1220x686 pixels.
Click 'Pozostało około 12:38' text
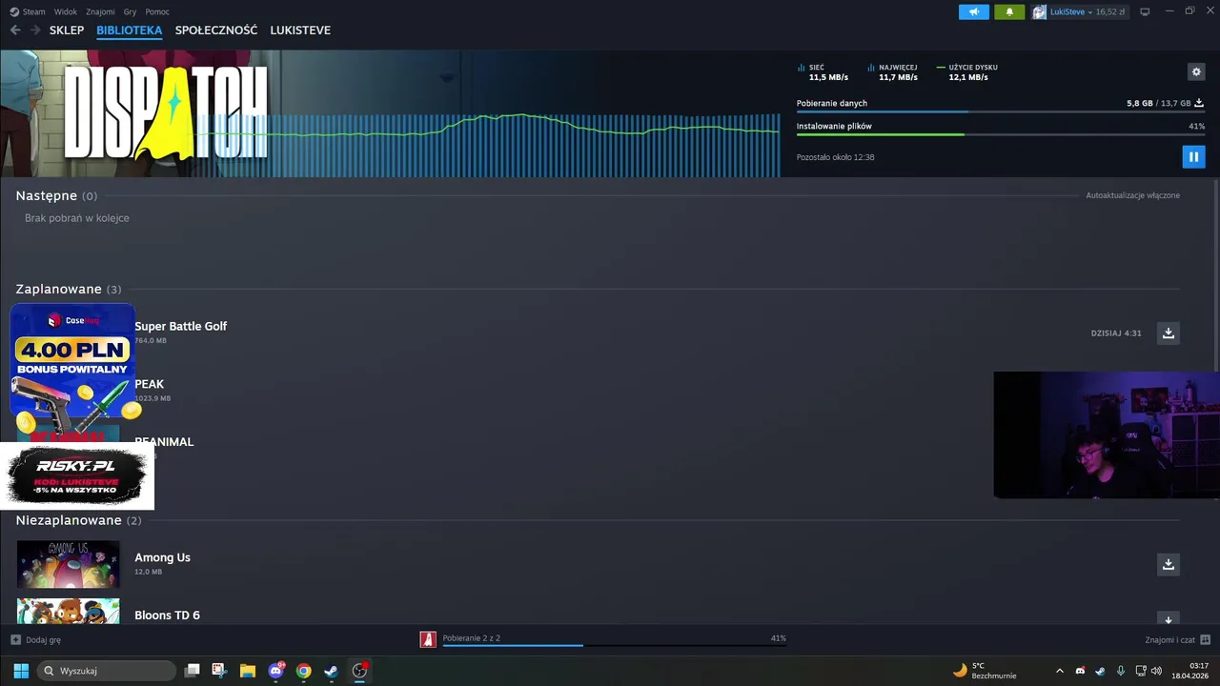[835, 157]
